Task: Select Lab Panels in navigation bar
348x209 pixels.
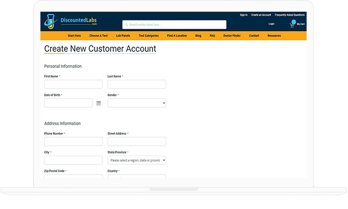Action: 124,35
